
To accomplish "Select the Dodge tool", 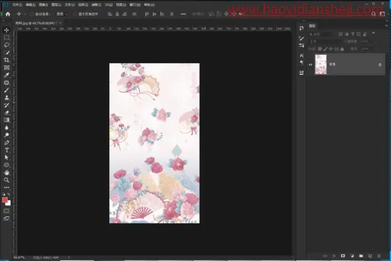I will (7, 135).
